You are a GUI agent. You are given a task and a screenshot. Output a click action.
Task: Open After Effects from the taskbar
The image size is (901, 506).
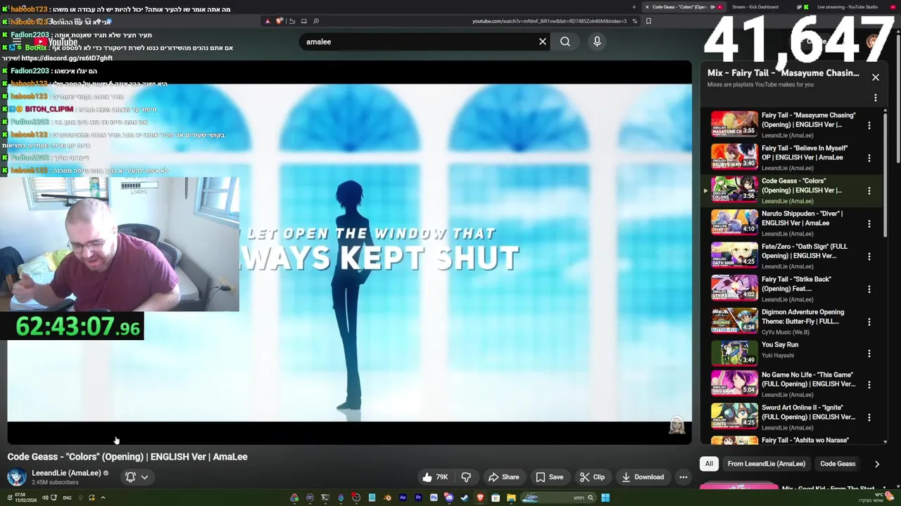click(403, 498)
